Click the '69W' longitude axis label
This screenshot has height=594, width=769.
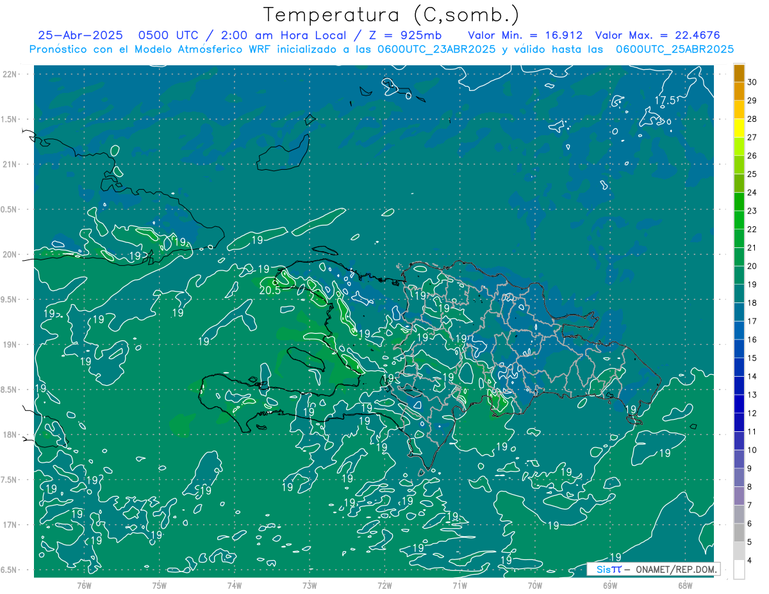point(609,586)
